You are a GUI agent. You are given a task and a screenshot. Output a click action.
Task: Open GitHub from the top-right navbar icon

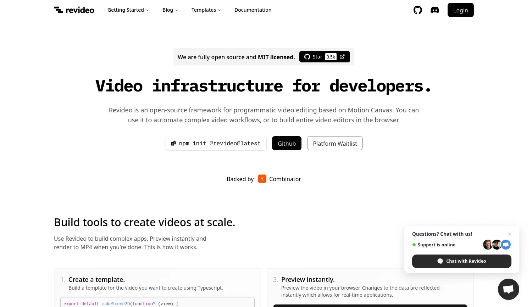pos(417,10)
